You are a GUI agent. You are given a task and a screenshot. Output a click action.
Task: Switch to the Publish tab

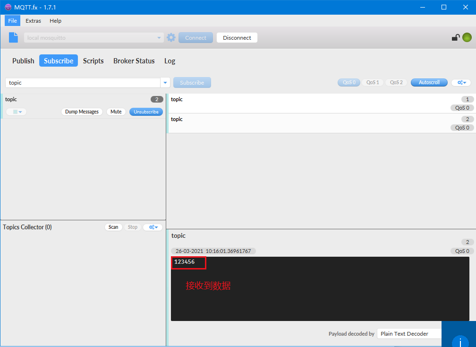pyautogui.click(x=23, y=61)
